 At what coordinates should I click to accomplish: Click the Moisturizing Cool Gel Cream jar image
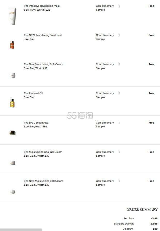12,163
